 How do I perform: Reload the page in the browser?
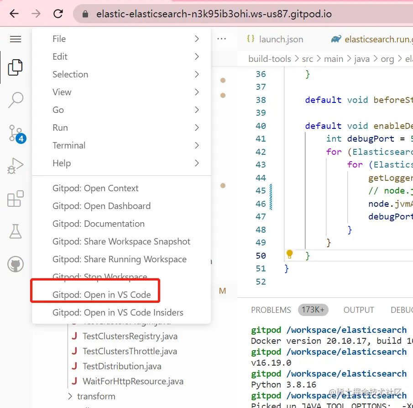coord(58,14)
